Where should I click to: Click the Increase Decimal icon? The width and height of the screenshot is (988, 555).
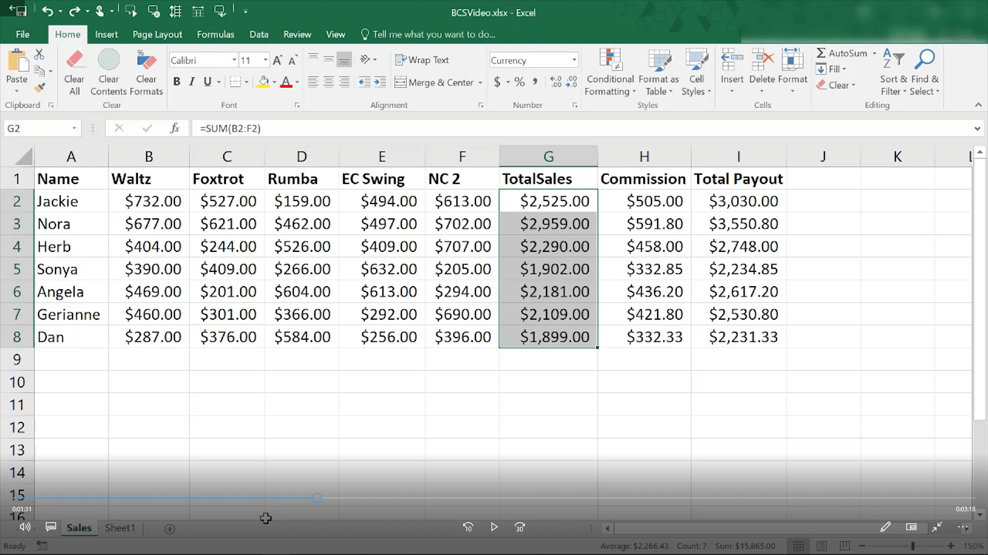(556, 82)
